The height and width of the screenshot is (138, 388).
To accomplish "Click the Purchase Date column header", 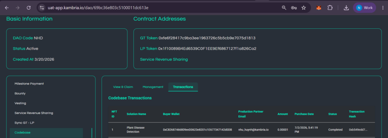I will (x=304, y=114).
